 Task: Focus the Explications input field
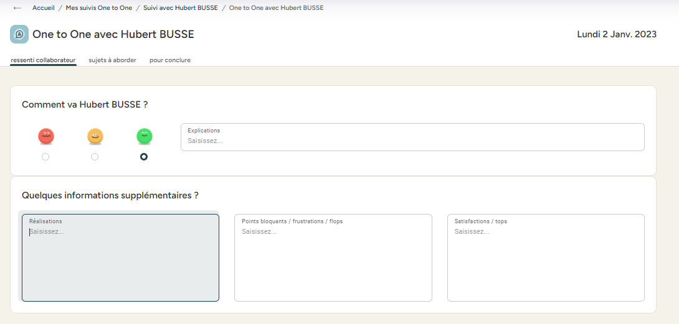pyautogui.click(x=412, y=141)
